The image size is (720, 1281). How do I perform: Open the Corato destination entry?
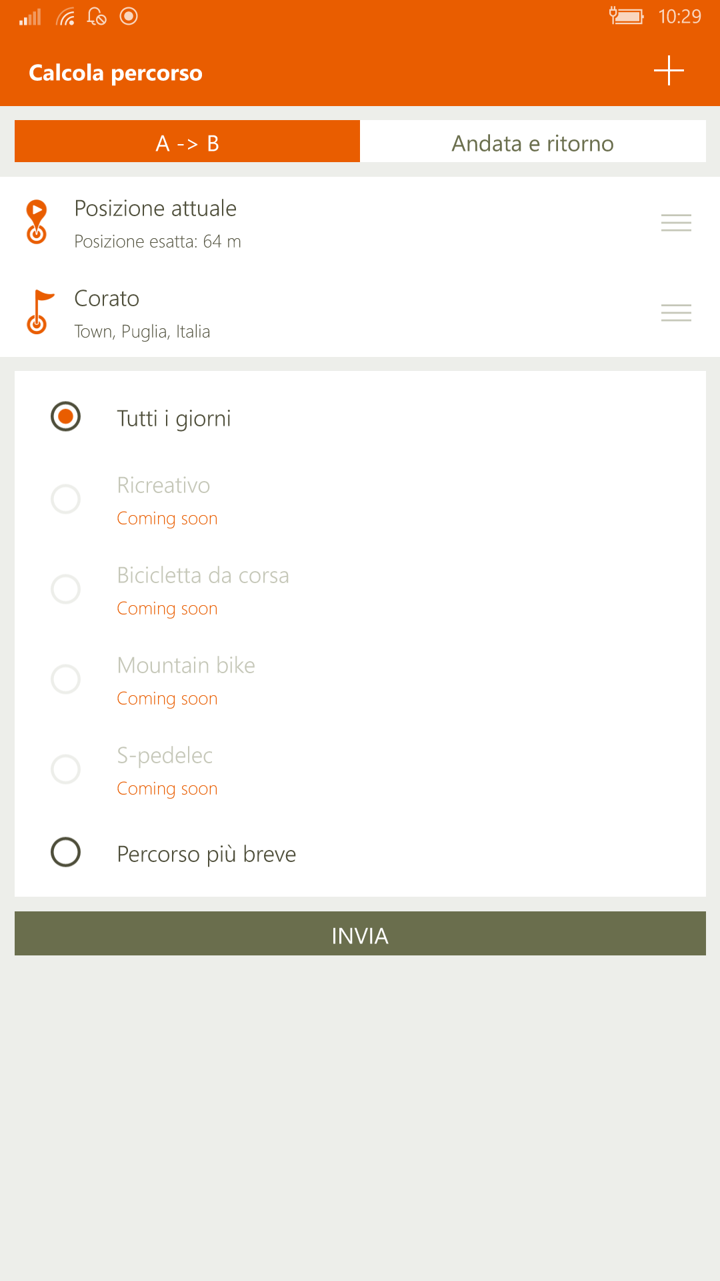pyautogui.click(x=360, y=312)
